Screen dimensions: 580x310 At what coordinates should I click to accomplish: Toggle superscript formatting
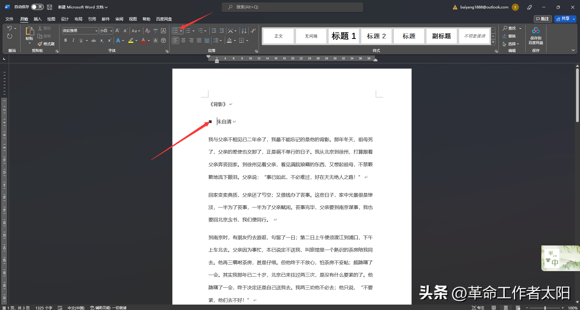click(110, 40)
